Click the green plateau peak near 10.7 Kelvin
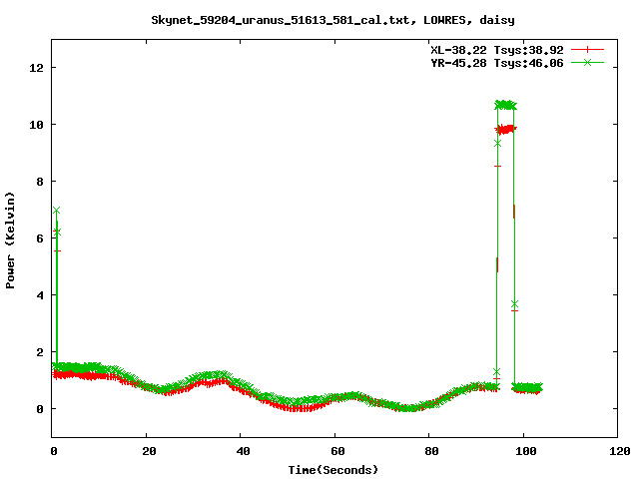Viewport: 639px width, 479px height. [506, 105]
